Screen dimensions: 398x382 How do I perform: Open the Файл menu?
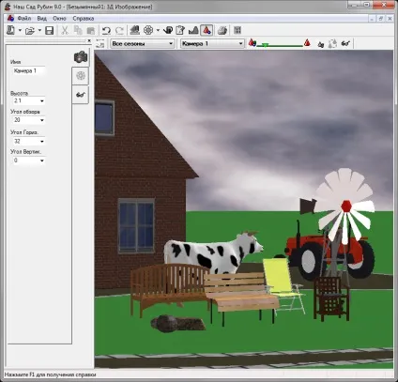click(23, 19)
